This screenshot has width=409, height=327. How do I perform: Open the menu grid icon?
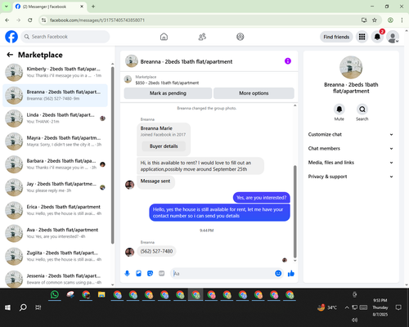pos(362,37)
